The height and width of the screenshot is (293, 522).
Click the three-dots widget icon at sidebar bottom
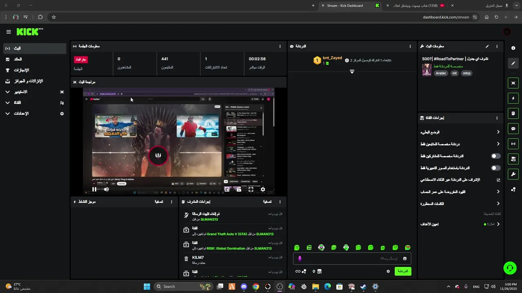coord(513,189)
